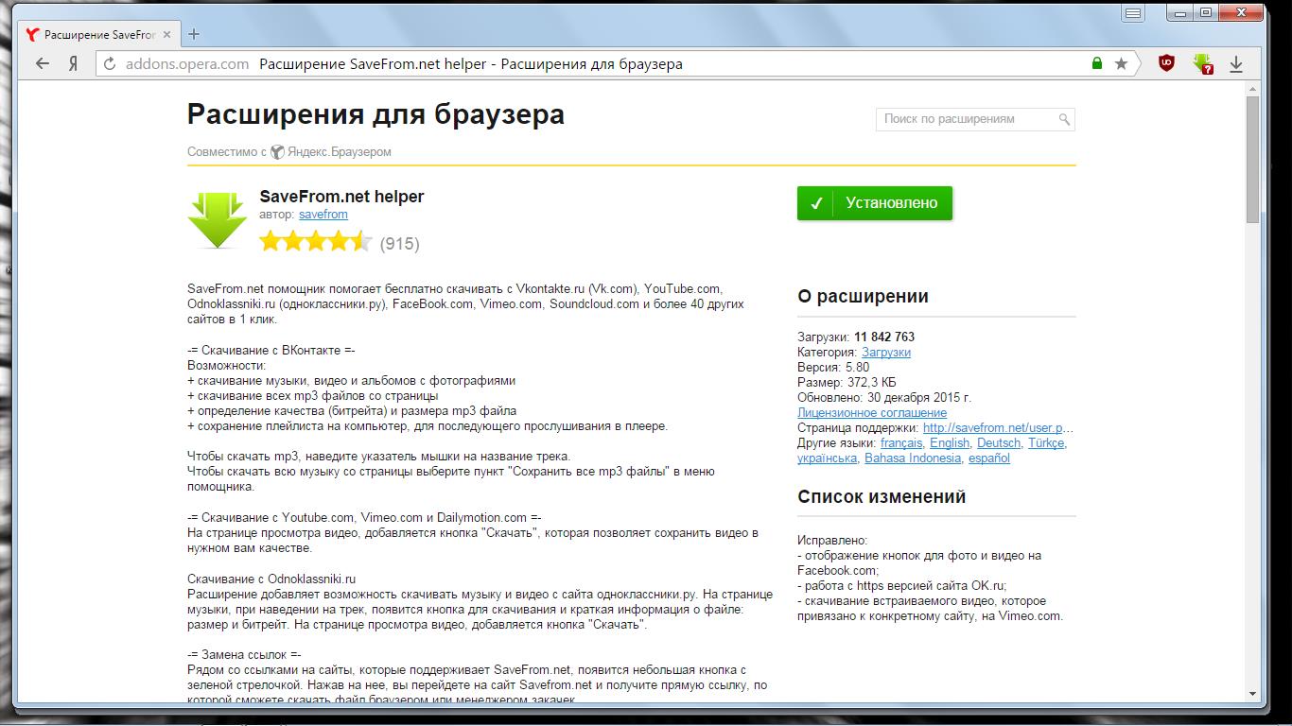Open a new tab with the plus button
The height and width of the screenshot is (726, 1292).
pyautogui.click(x=194, y=34)
